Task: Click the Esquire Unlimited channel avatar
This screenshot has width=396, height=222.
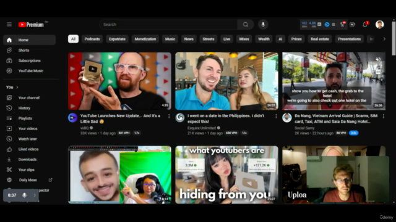Action: (x=180, y=118)
